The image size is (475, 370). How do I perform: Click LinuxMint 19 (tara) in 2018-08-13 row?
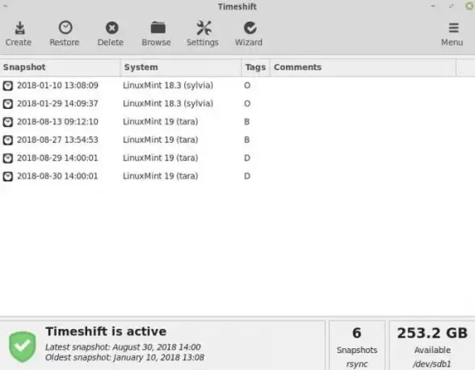(x=161, y=122)
